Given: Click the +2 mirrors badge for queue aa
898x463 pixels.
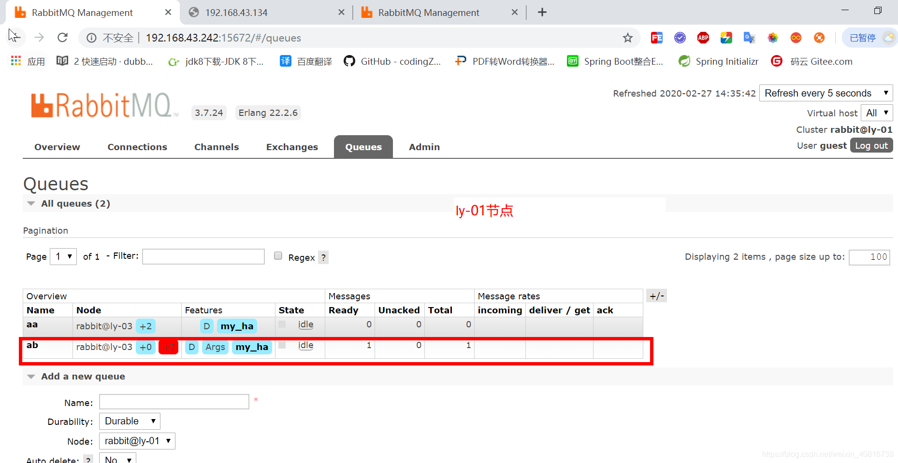Looking at the screenshot, I should tap(145, 326).
